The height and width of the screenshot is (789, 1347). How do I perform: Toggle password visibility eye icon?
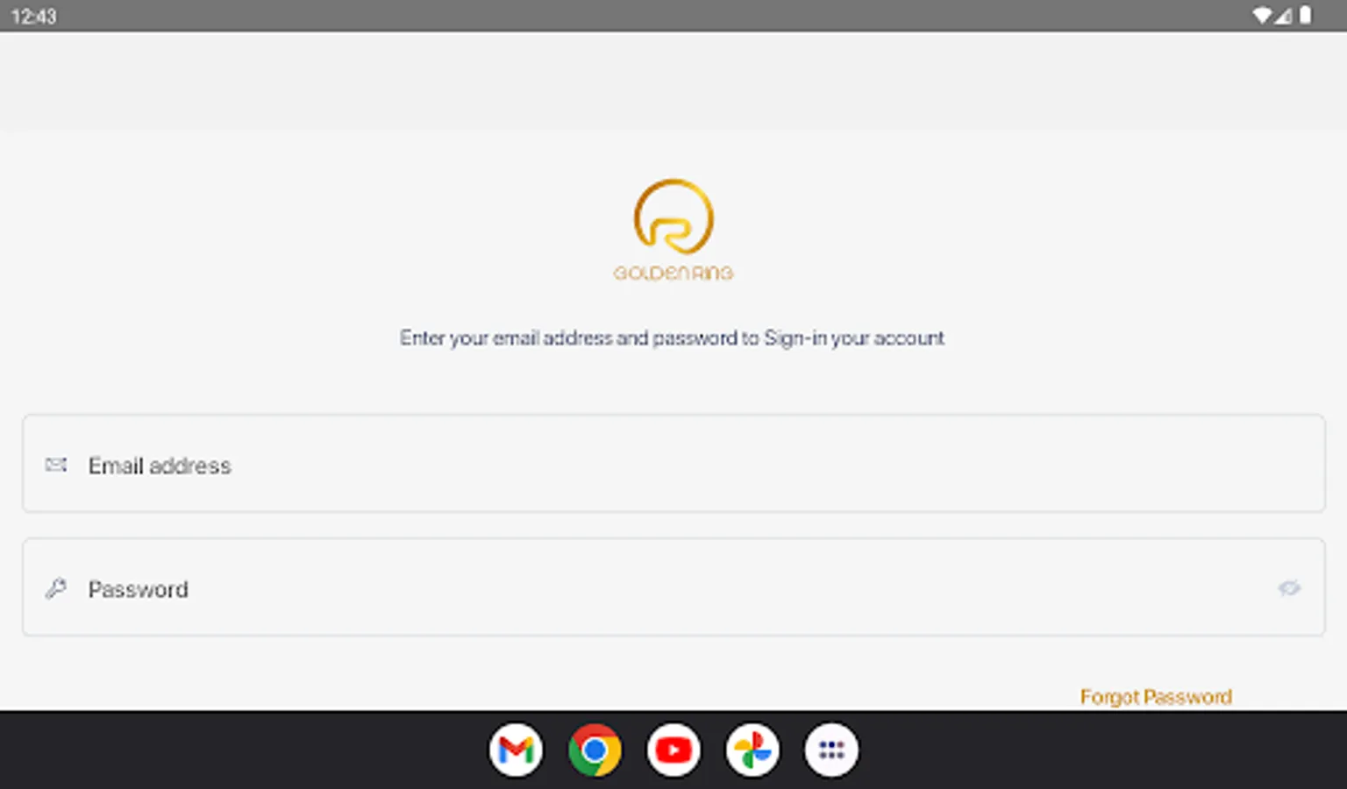pyautogui.click(x=1289, y=587)
